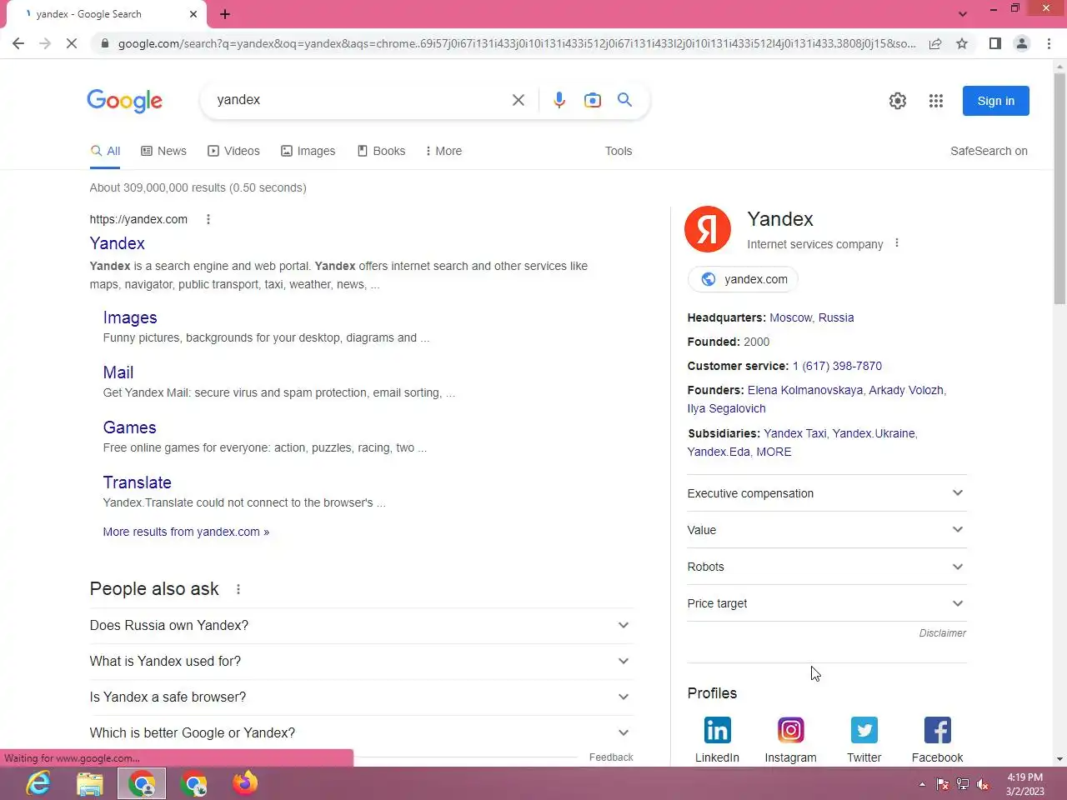
Task: Toggle Chrome side panel icon
Action: [x=995, y=43]
